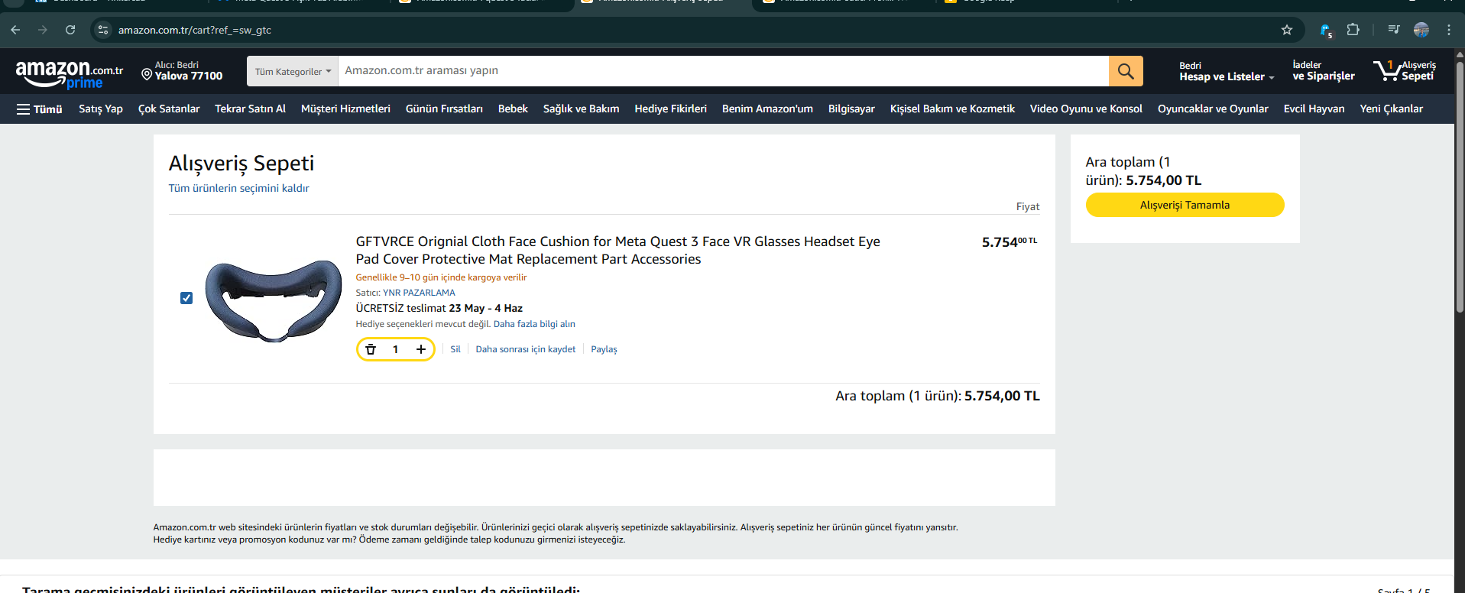1465x593 pixels.
Task: Click the extension icon with badge 5
Action: point(1326,31)
